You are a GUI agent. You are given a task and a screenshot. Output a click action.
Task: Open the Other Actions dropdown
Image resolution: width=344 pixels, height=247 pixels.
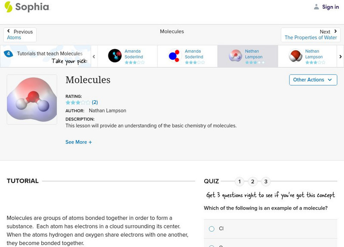click(313, 80)
